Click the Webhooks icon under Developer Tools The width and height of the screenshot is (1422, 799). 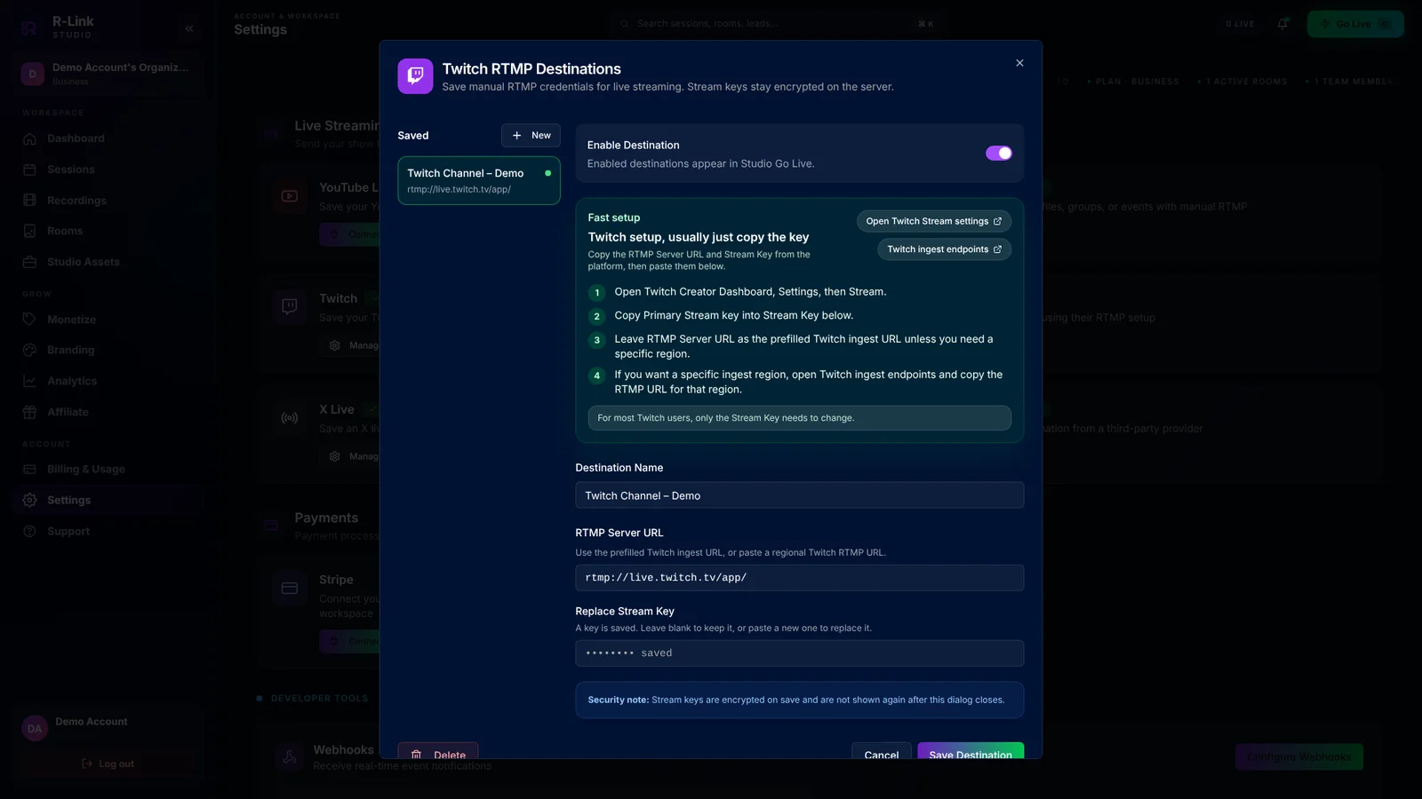tap(290, 757)
